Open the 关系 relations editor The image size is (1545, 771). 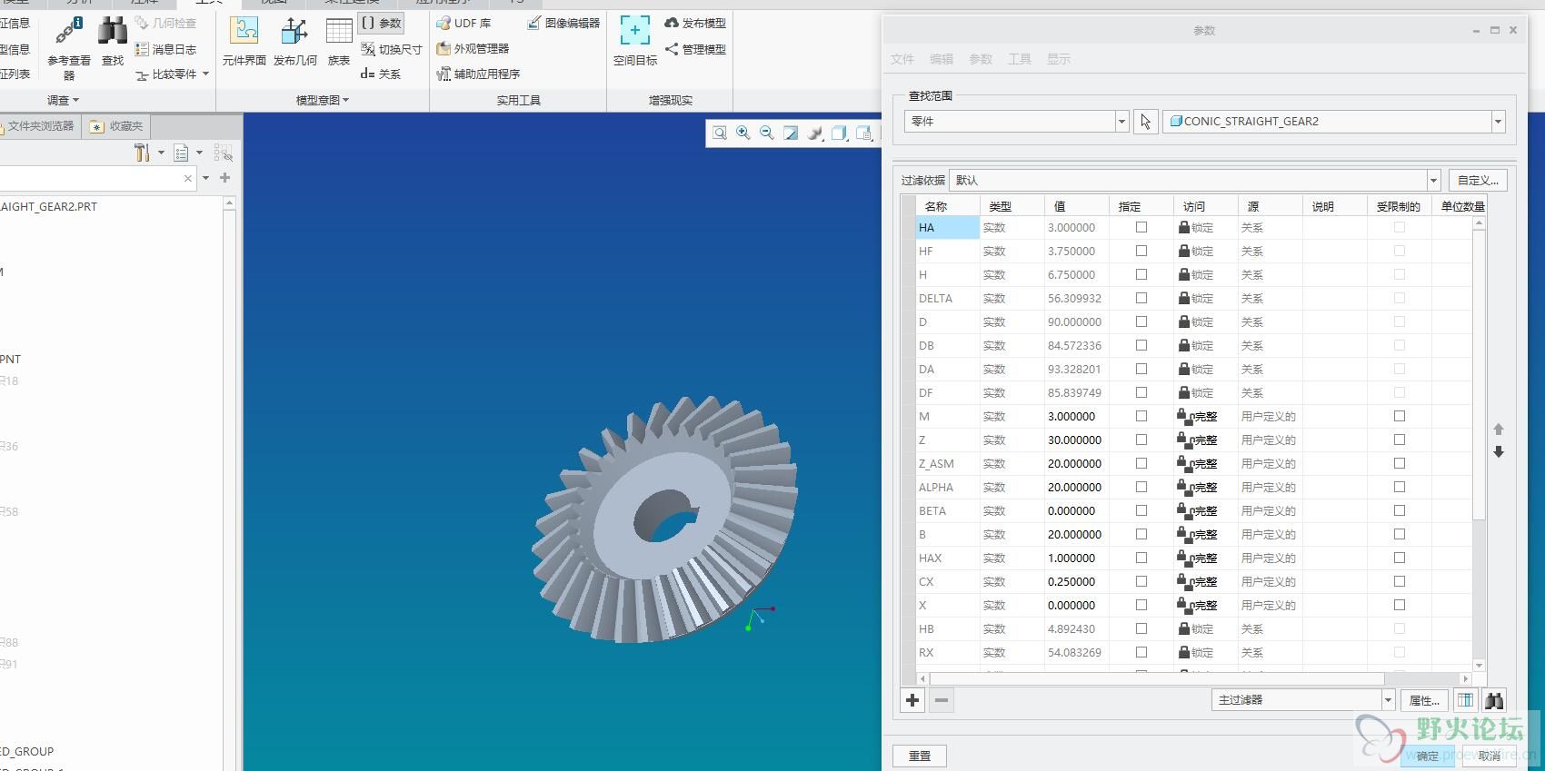tap(381, 74)
